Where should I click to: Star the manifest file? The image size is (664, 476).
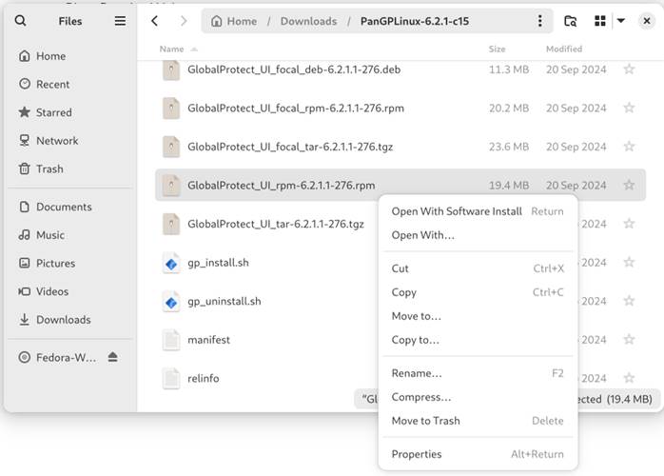[629, 339]
